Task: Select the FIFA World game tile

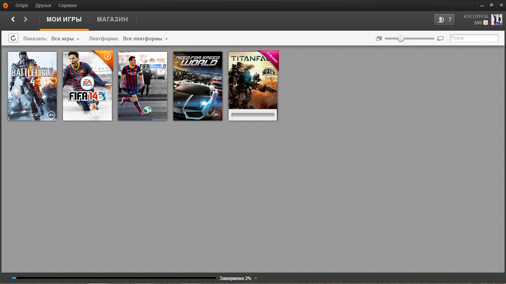Action: click(143, 86)
